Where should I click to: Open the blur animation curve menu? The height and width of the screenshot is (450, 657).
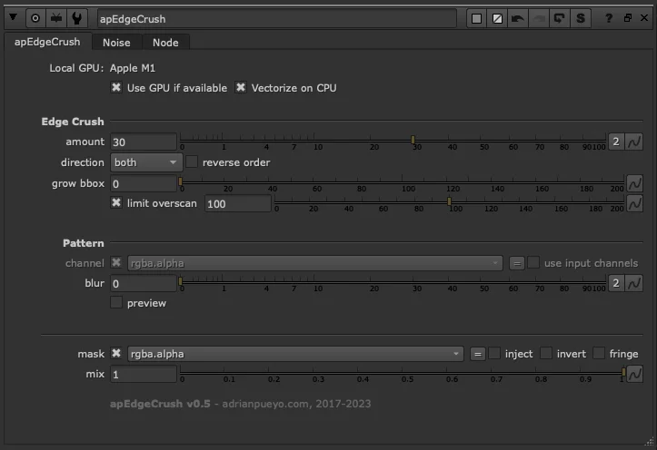pyautogui.click(x=634, y=283)
